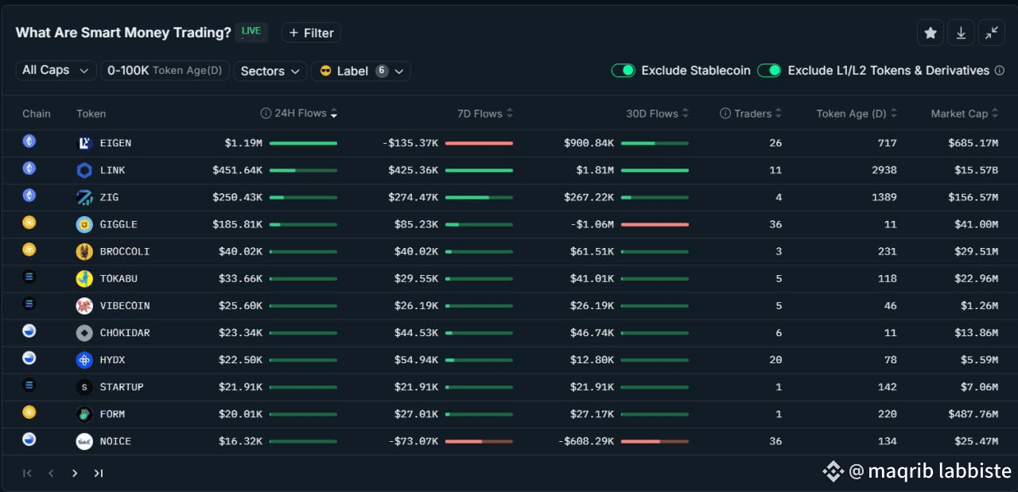The width and height of the screenshot is (1018, 492).
Task: Click the 0-100K Token Age field
Action: [x=164, y=71]
